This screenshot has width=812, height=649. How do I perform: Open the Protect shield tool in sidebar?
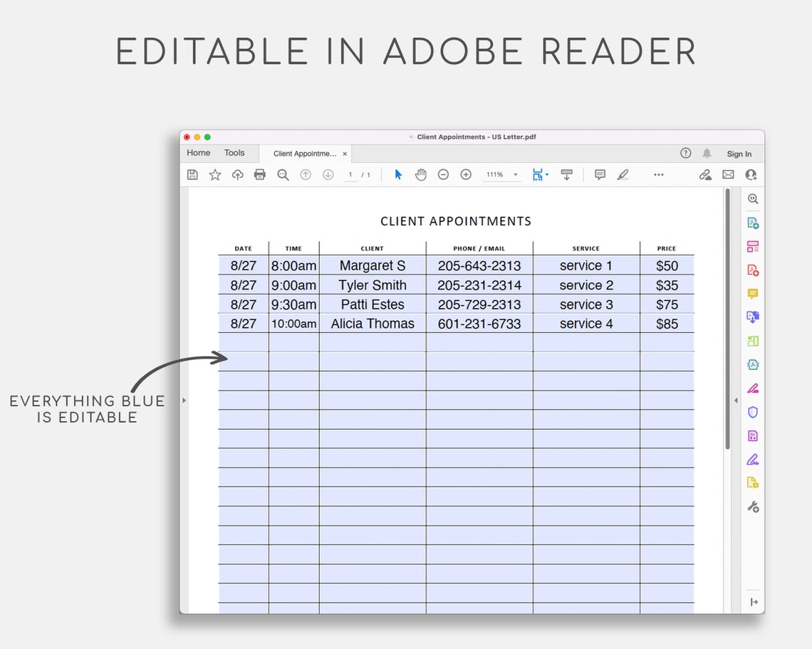point(753,411)
